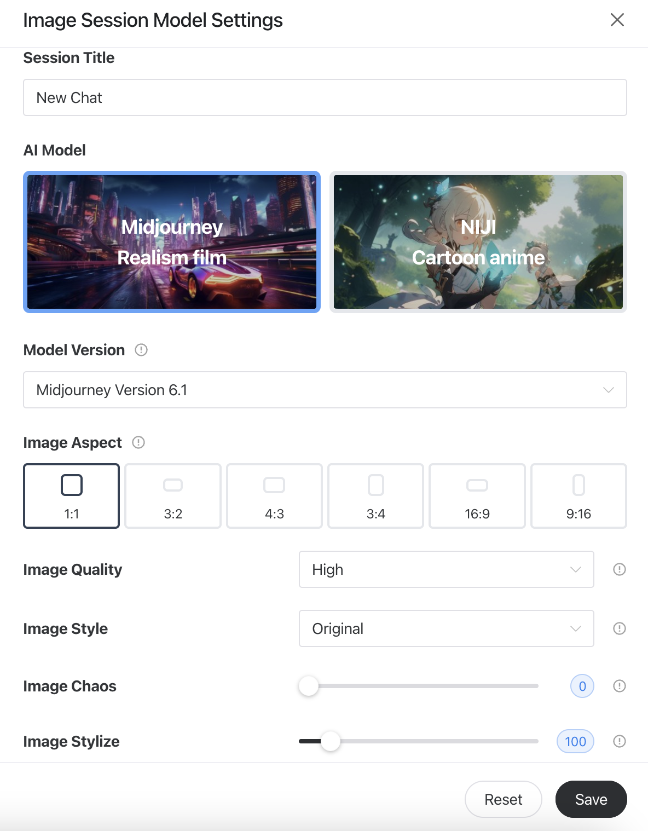The image size is (648, 831).
Task: Reset settings with the Reset button
Action: (x=503, y=799)
